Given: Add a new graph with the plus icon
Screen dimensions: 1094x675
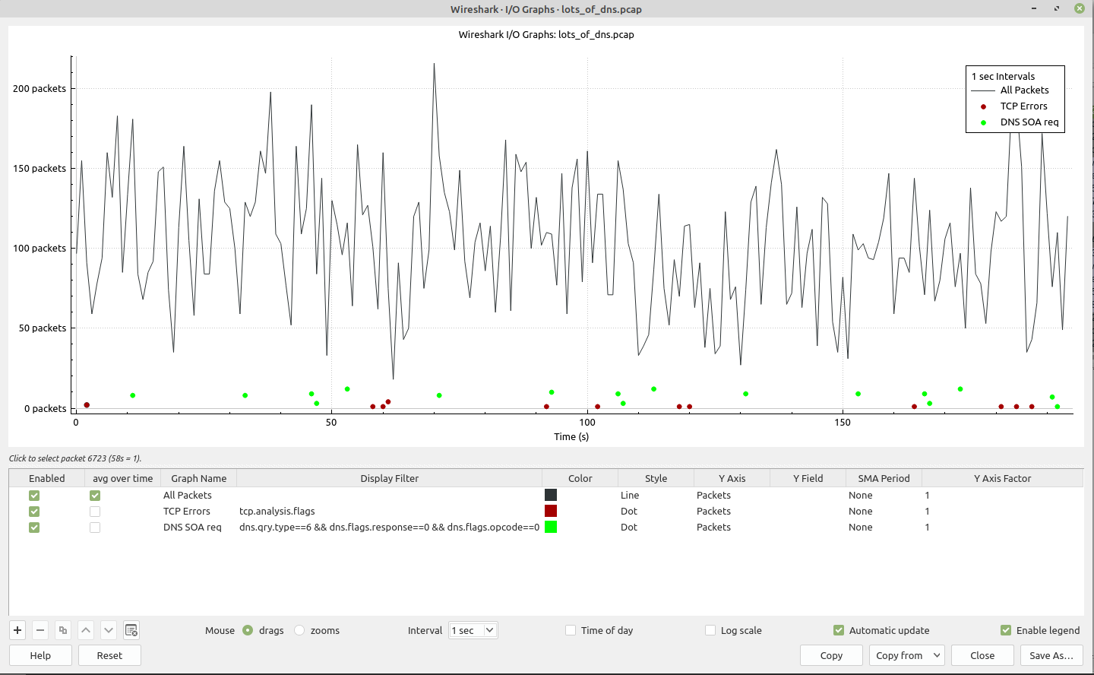Looking at the screenshot, I should [x=17, y=630].
